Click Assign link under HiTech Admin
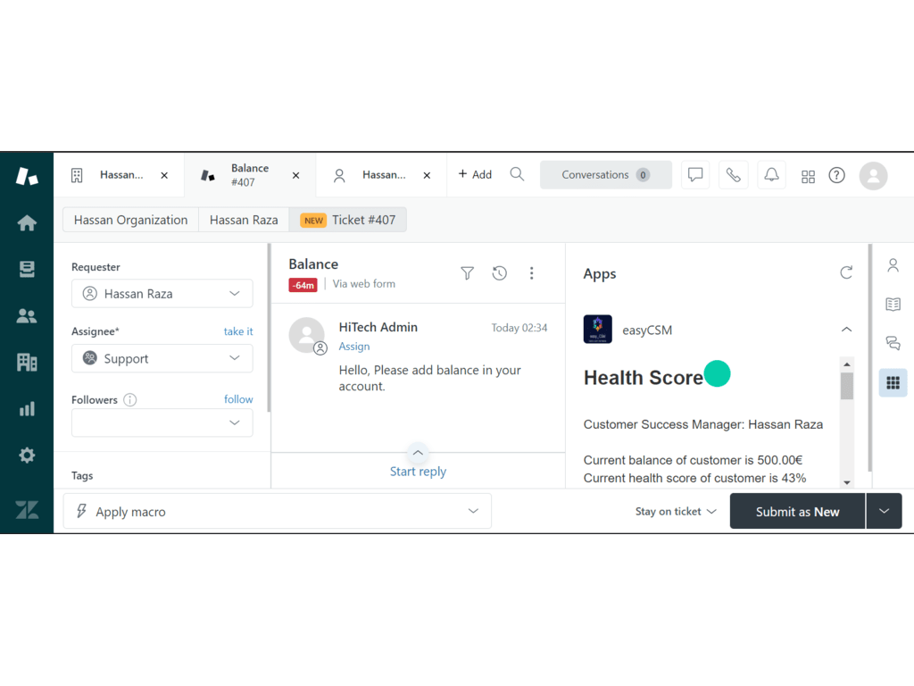This screenshot has width=914, height=686. (353, 346)
